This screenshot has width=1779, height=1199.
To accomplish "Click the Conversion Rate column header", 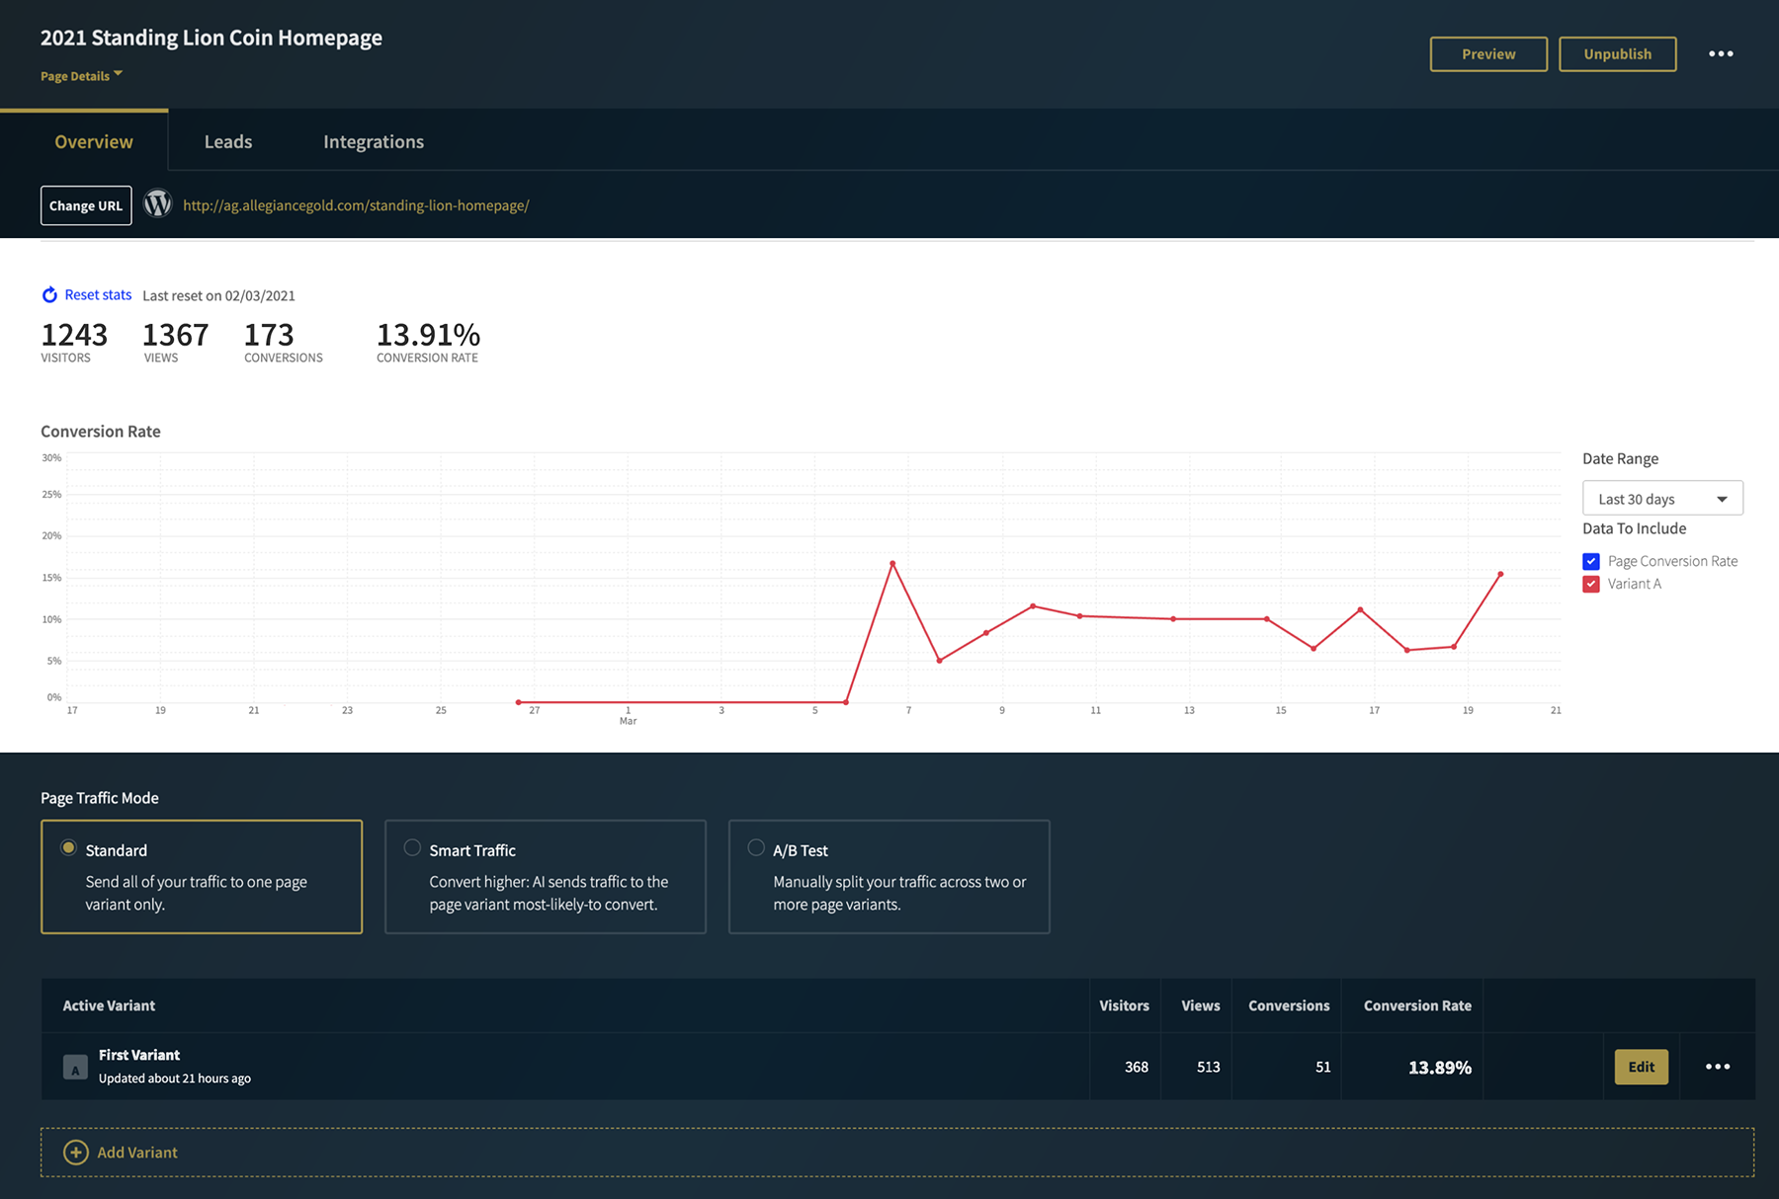I will [1417, 1005].
